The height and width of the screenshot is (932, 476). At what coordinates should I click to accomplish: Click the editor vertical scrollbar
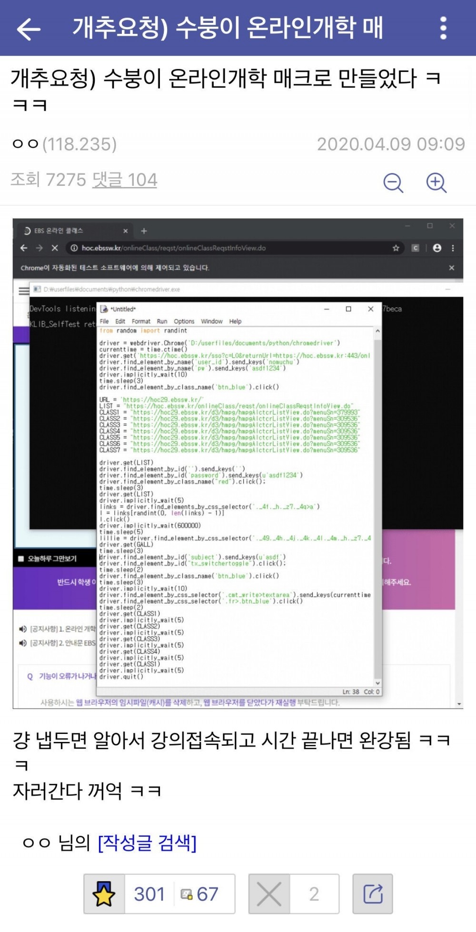[377, 507]
